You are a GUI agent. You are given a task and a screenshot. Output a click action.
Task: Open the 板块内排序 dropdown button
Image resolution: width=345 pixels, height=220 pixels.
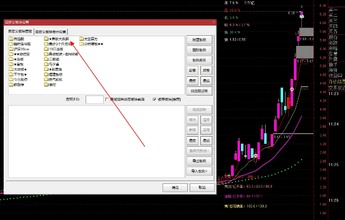[x=199, y=151]
